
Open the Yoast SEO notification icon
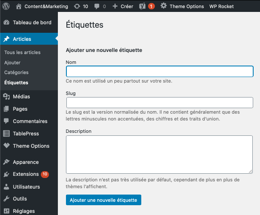coord(143,6)
